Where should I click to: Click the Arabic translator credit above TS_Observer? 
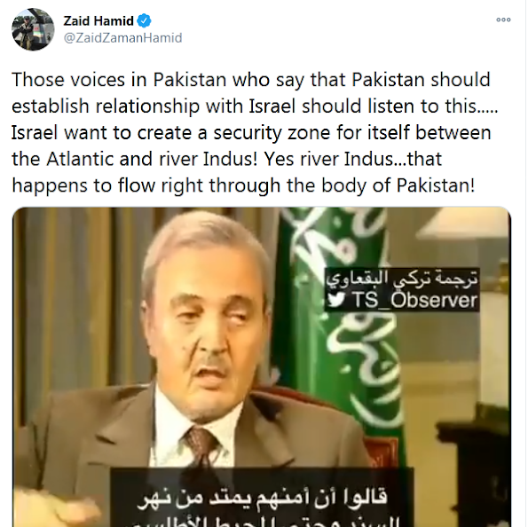(x=402, y=279)
